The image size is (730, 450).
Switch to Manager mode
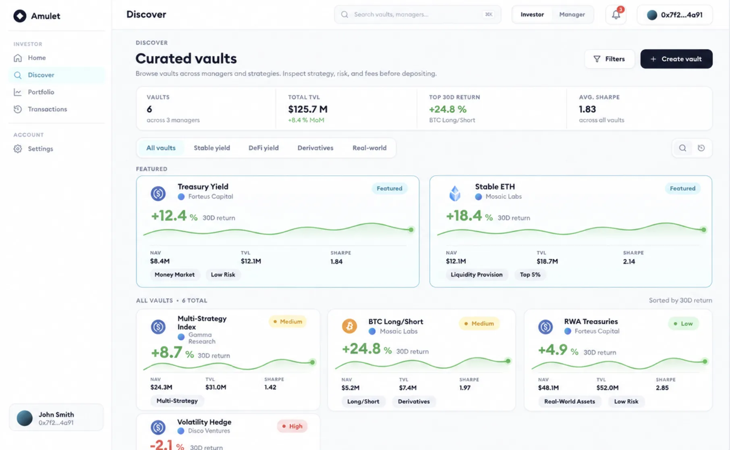click(572, 15)
